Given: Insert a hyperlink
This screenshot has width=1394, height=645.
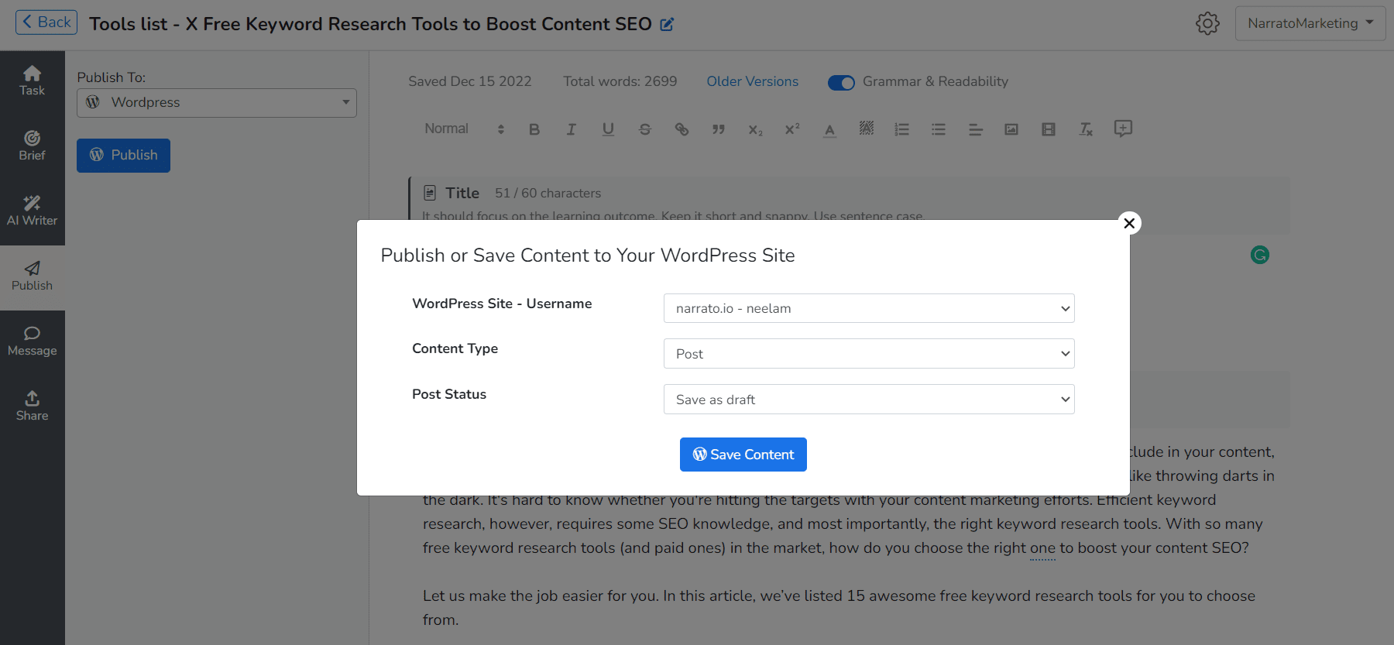Looking at the screenshot, I should click(x=682, y=129).
